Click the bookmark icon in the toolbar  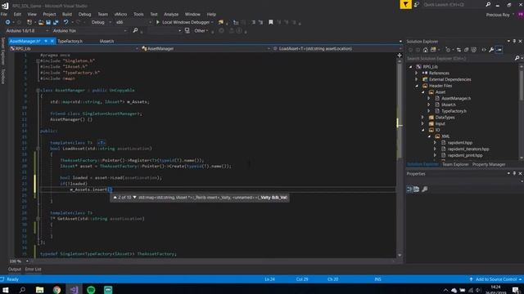tap(271, 22)
